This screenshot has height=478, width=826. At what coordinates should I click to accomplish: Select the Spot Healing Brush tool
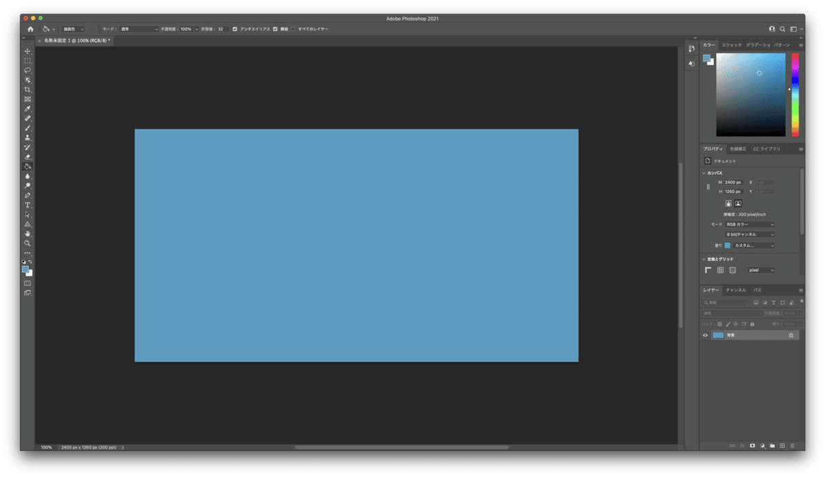click(x=28, y=118)
